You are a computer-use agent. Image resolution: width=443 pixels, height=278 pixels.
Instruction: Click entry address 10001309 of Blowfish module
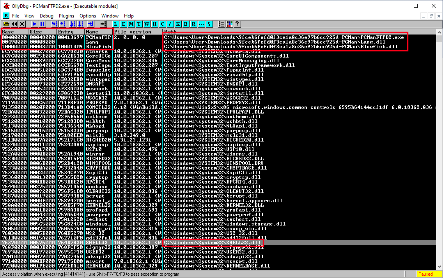point(70,47)
